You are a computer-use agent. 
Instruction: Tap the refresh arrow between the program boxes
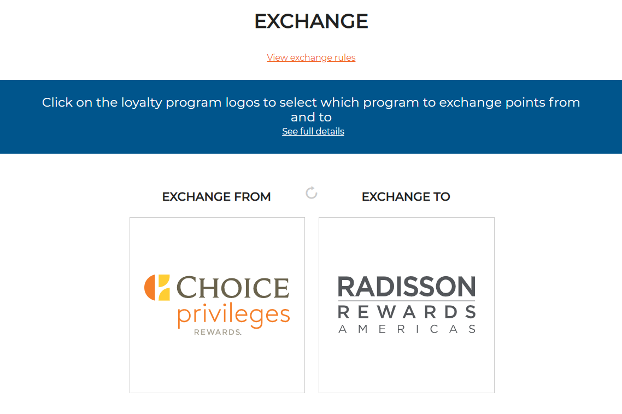click(x=311, y=194)
